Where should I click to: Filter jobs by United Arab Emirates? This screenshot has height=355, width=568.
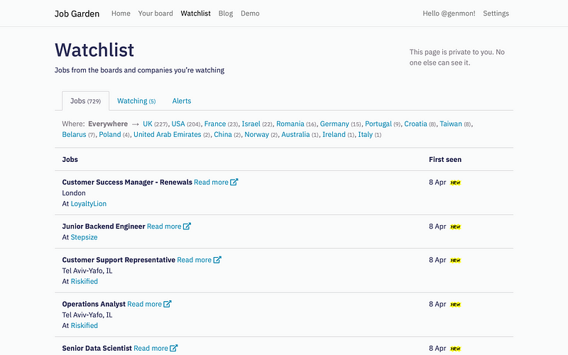coord(168,134)
